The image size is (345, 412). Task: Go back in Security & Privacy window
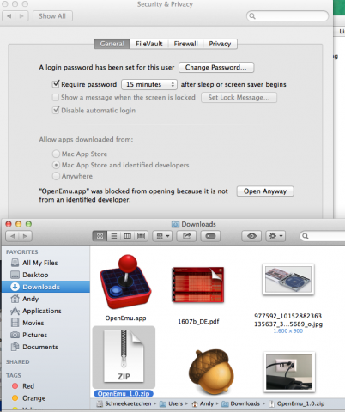pyautogui.click(x=9, y=16)
